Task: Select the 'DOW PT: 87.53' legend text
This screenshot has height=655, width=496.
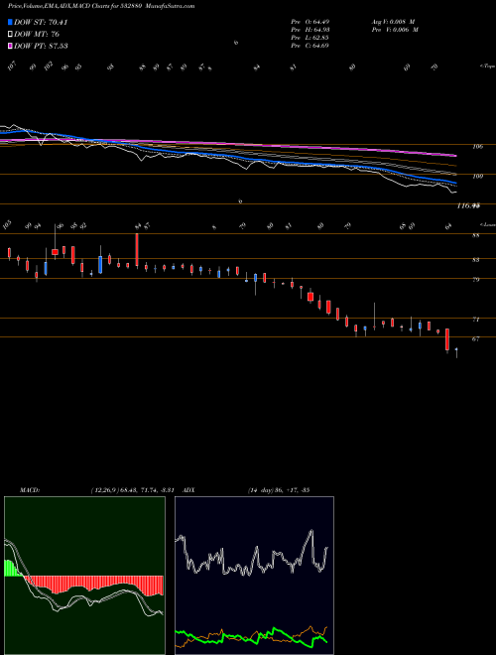Action: (41, 46)
